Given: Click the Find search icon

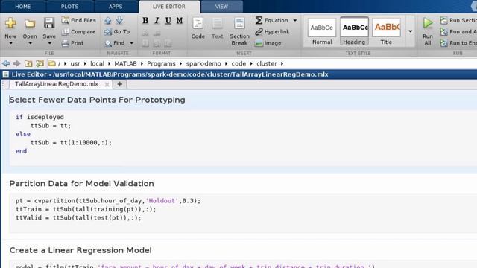Looking at the screenshot, I should click(108, 43).
